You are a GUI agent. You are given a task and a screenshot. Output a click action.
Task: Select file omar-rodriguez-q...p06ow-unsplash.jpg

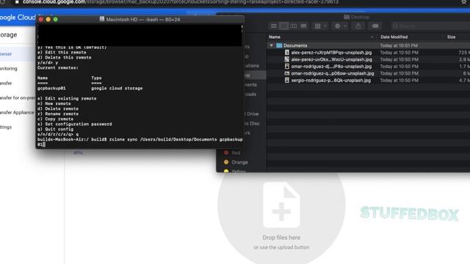pos(333,73)
